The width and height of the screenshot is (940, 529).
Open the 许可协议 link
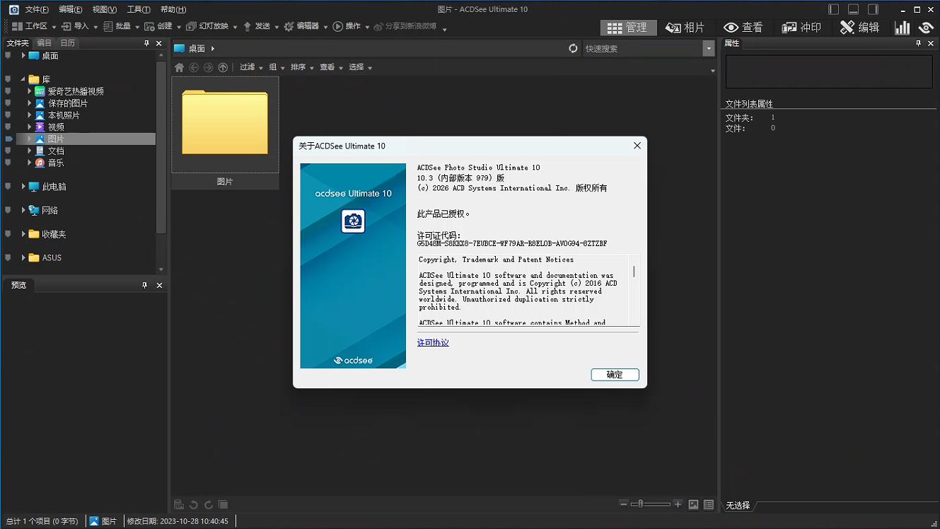pyautogui.click(x=433, y=342)
